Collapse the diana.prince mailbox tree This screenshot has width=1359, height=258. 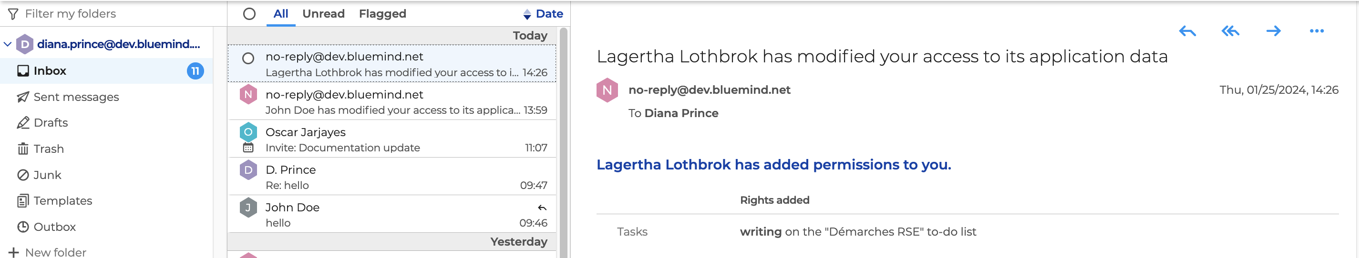[7, 44]
